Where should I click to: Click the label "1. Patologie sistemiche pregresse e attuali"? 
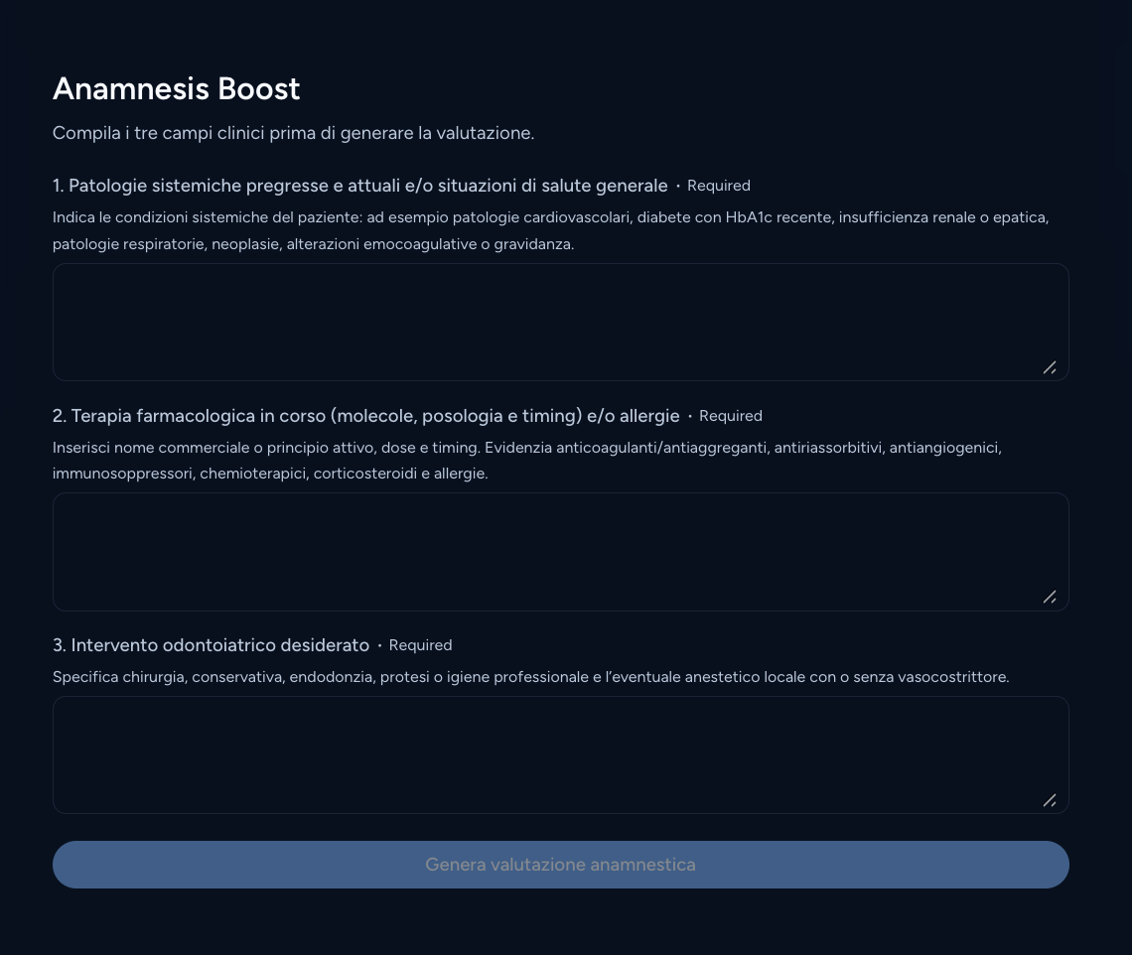coord(228,186)
